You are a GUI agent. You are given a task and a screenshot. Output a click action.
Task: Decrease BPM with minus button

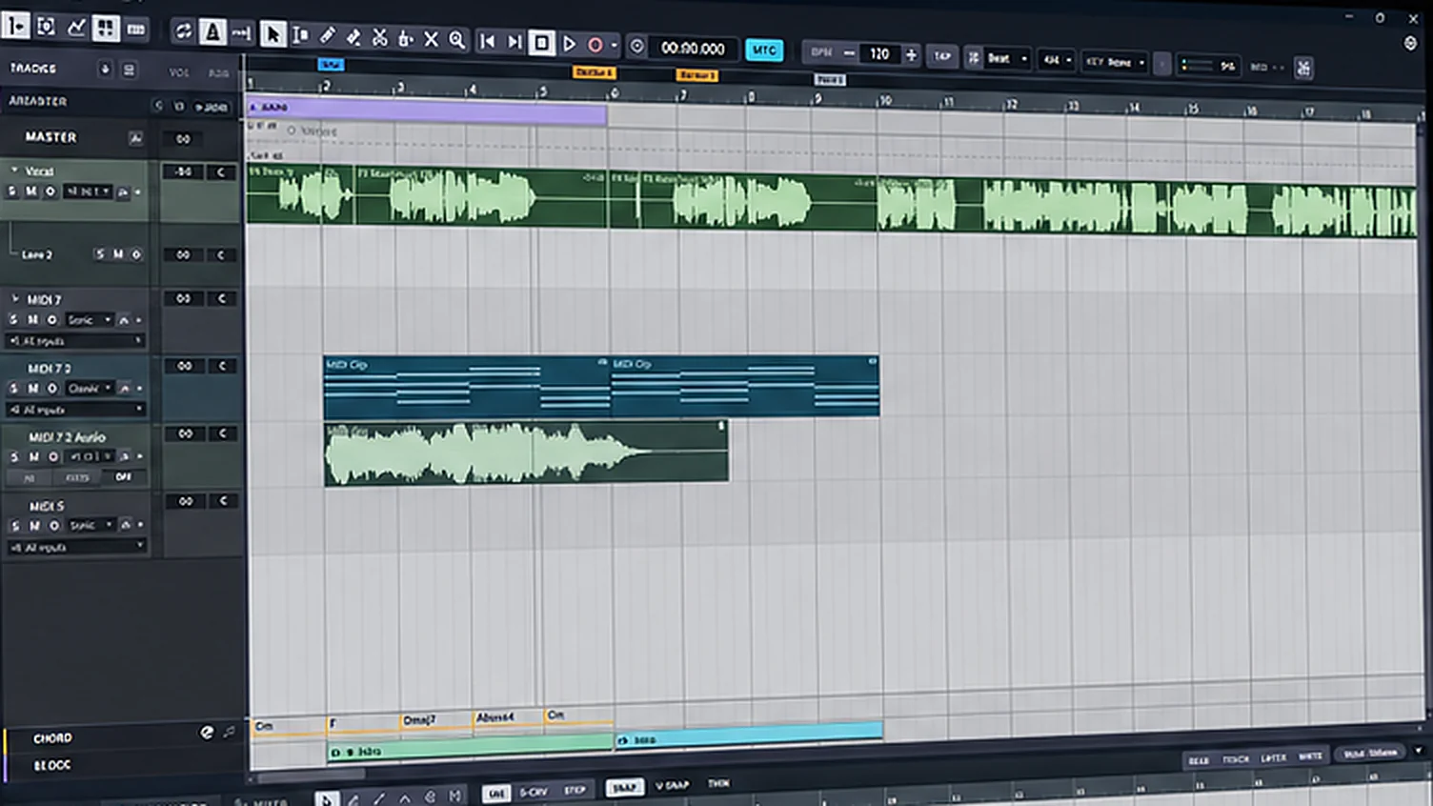[849, 53]
